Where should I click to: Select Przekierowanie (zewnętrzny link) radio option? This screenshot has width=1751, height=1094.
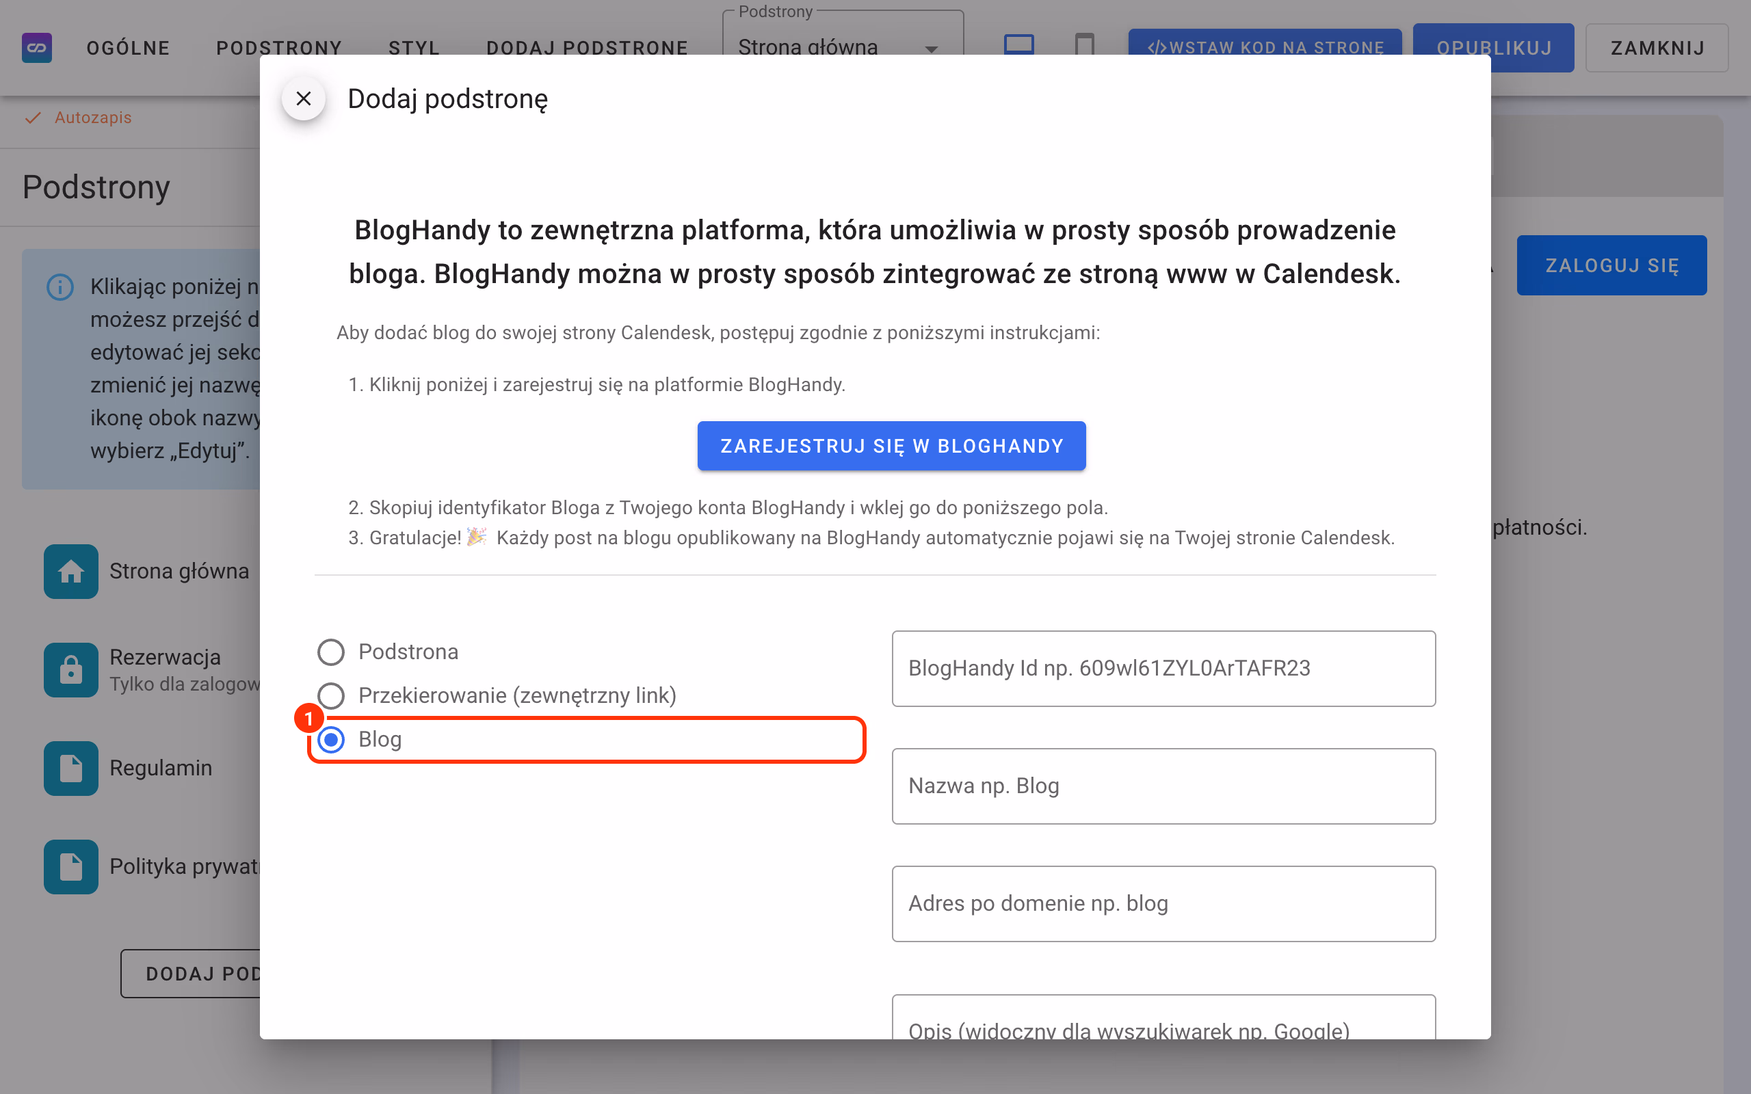(x=331, y=695)
